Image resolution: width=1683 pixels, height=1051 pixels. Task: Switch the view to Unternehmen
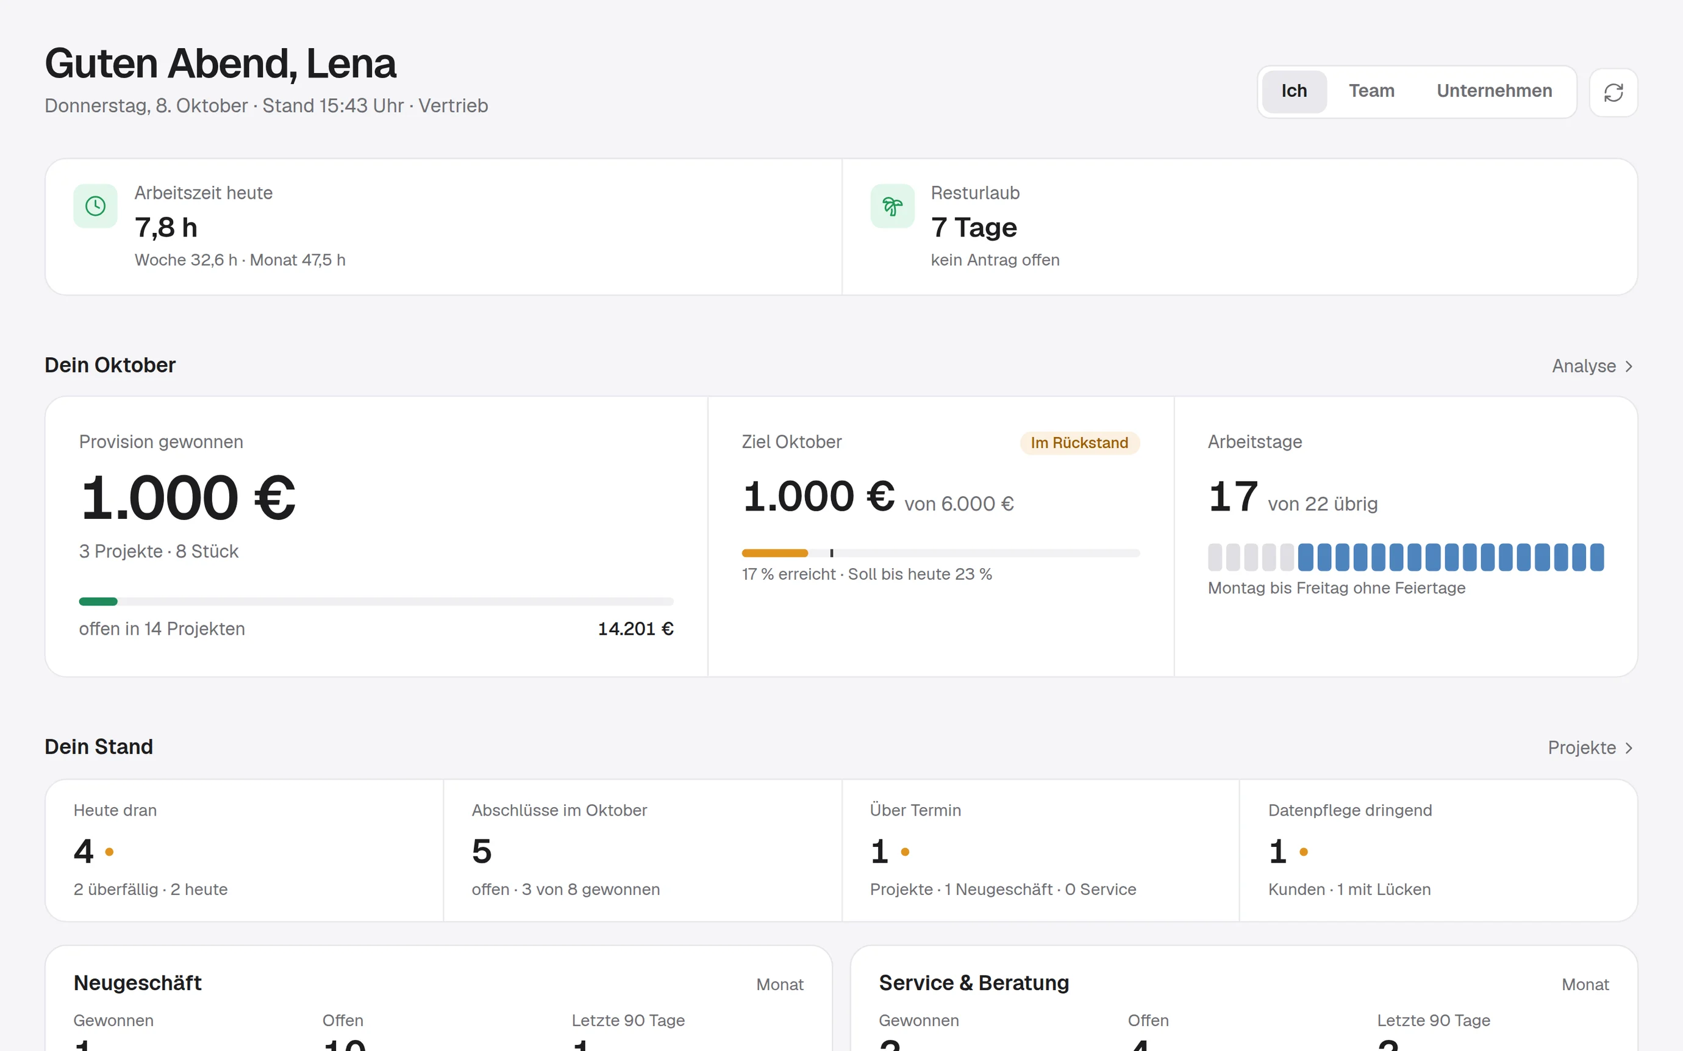pos(1494,91)
